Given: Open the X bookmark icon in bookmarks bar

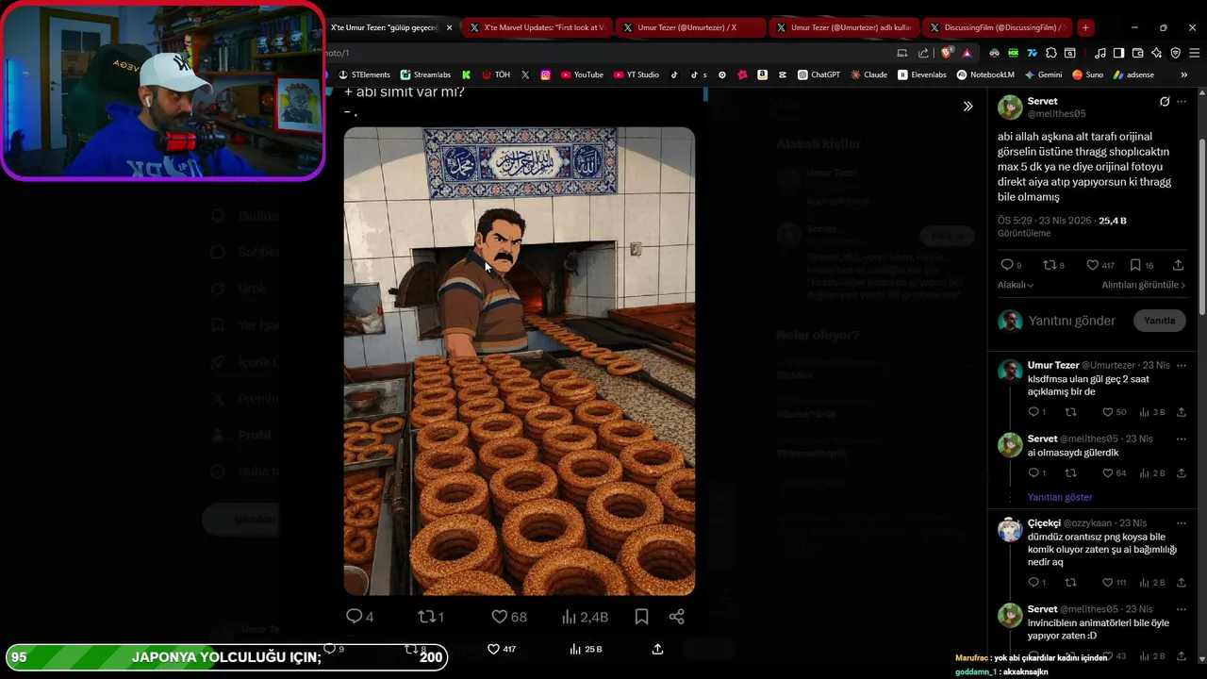Looking at the screenshot, I should 525,75.
